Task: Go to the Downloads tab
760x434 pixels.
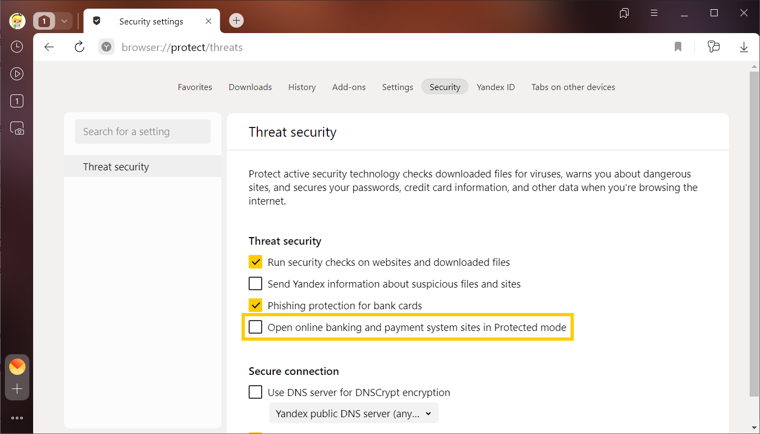Action: (x=250, y=87)
